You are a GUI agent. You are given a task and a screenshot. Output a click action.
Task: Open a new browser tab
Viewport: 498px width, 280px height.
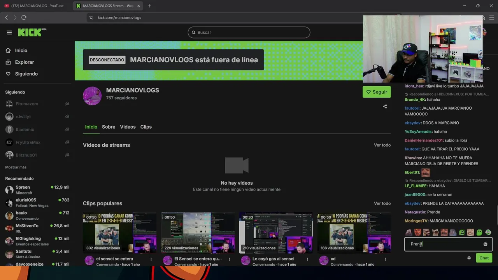(x=149, y=6)
